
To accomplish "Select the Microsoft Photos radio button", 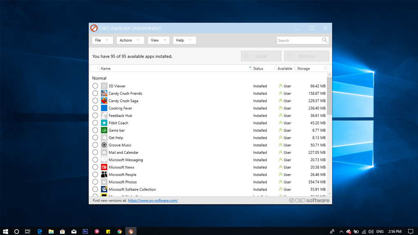I will pos(95,182).
